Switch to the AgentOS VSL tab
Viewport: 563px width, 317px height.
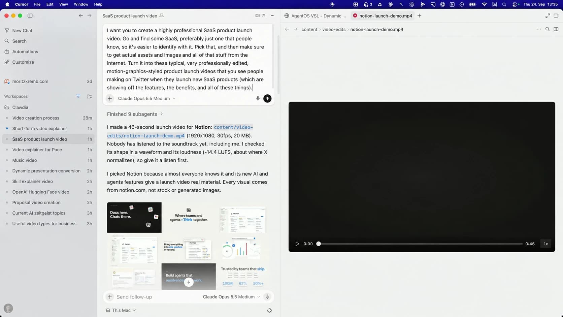tap(315, 16)
